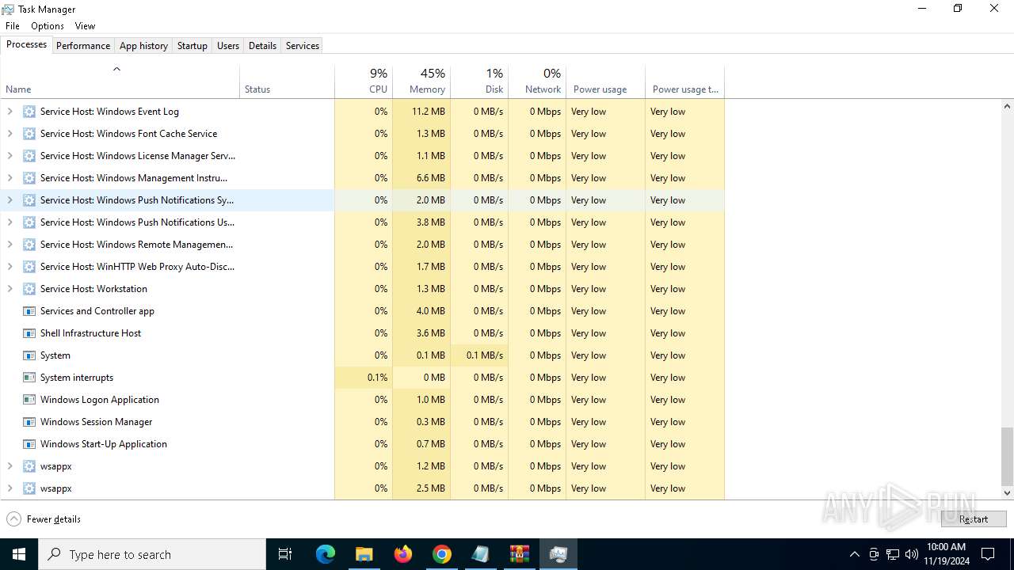This screenshot has width=1014, height=570.
Task: Click the volume icon in system tray
Action: tap(912, 554)
